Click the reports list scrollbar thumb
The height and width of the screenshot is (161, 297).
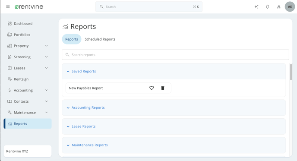point(291,72)
